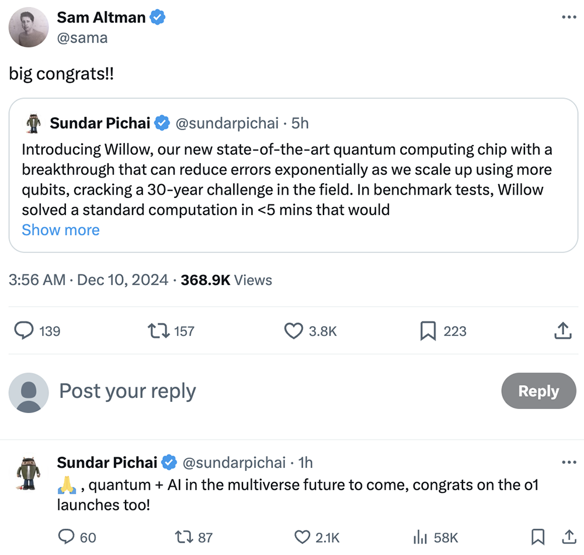The width and height of the screenshot is (584, 555).
Task: Reply to Sundar Pichai's comment
Action: [67, 537]
